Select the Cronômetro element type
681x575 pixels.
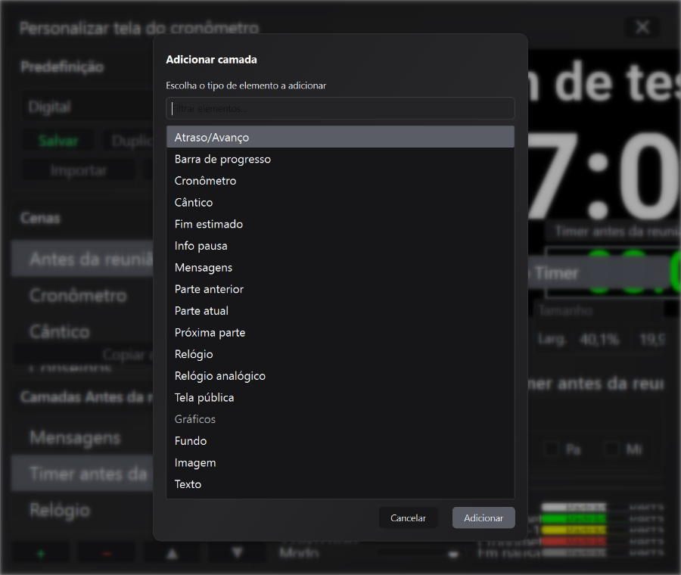click(340, 181)
